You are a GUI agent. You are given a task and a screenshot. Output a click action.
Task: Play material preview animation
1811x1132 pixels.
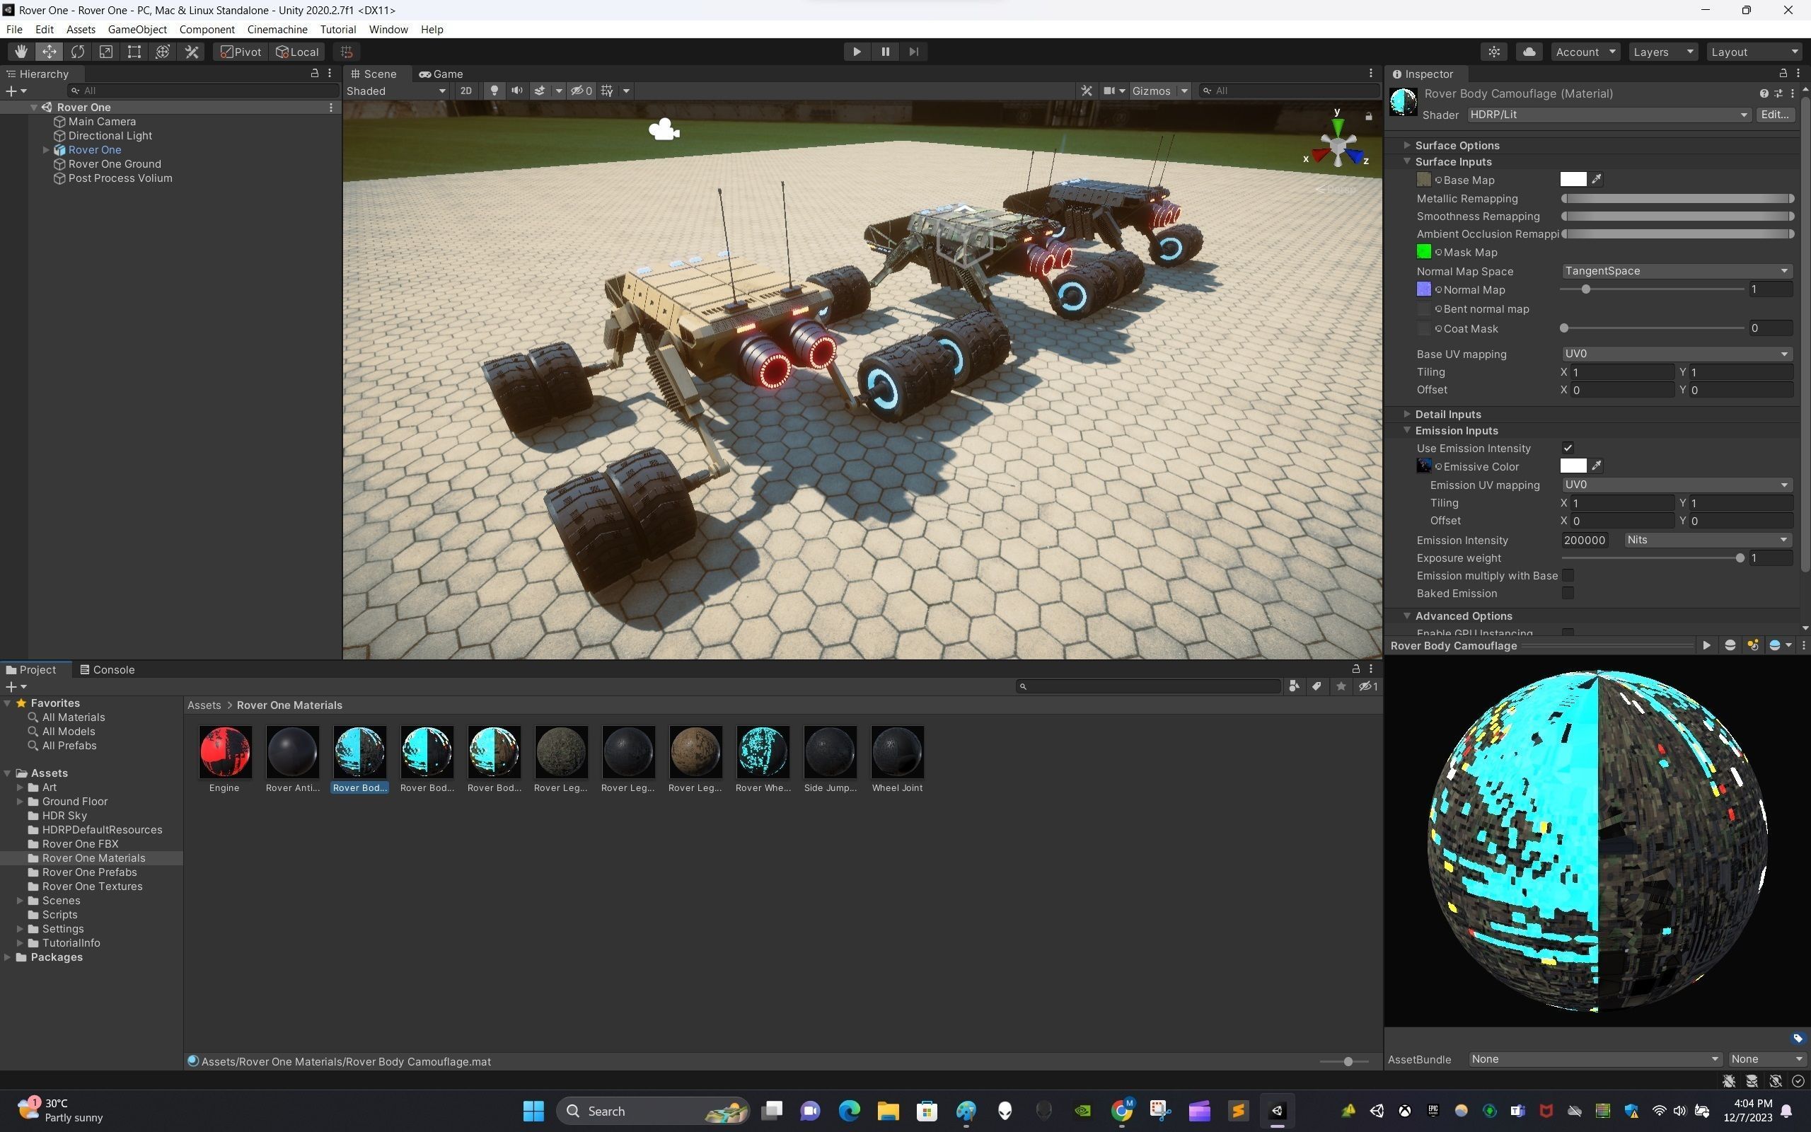1706,645
